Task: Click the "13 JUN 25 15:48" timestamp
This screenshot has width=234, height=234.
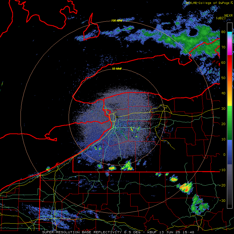Action: 177,232
